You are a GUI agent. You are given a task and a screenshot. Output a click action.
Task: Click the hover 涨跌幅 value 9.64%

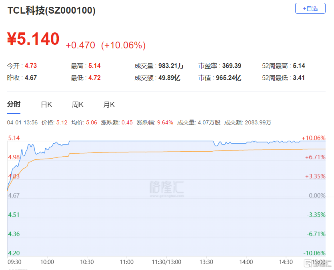(165, 123)
